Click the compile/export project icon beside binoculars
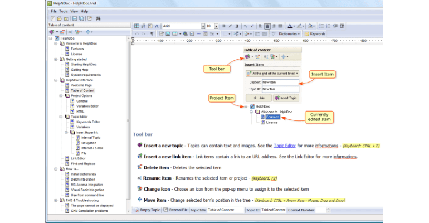 [90, 18]
